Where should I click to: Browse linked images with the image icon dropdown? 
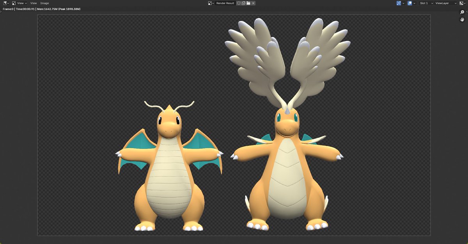[x=211, y=3]
